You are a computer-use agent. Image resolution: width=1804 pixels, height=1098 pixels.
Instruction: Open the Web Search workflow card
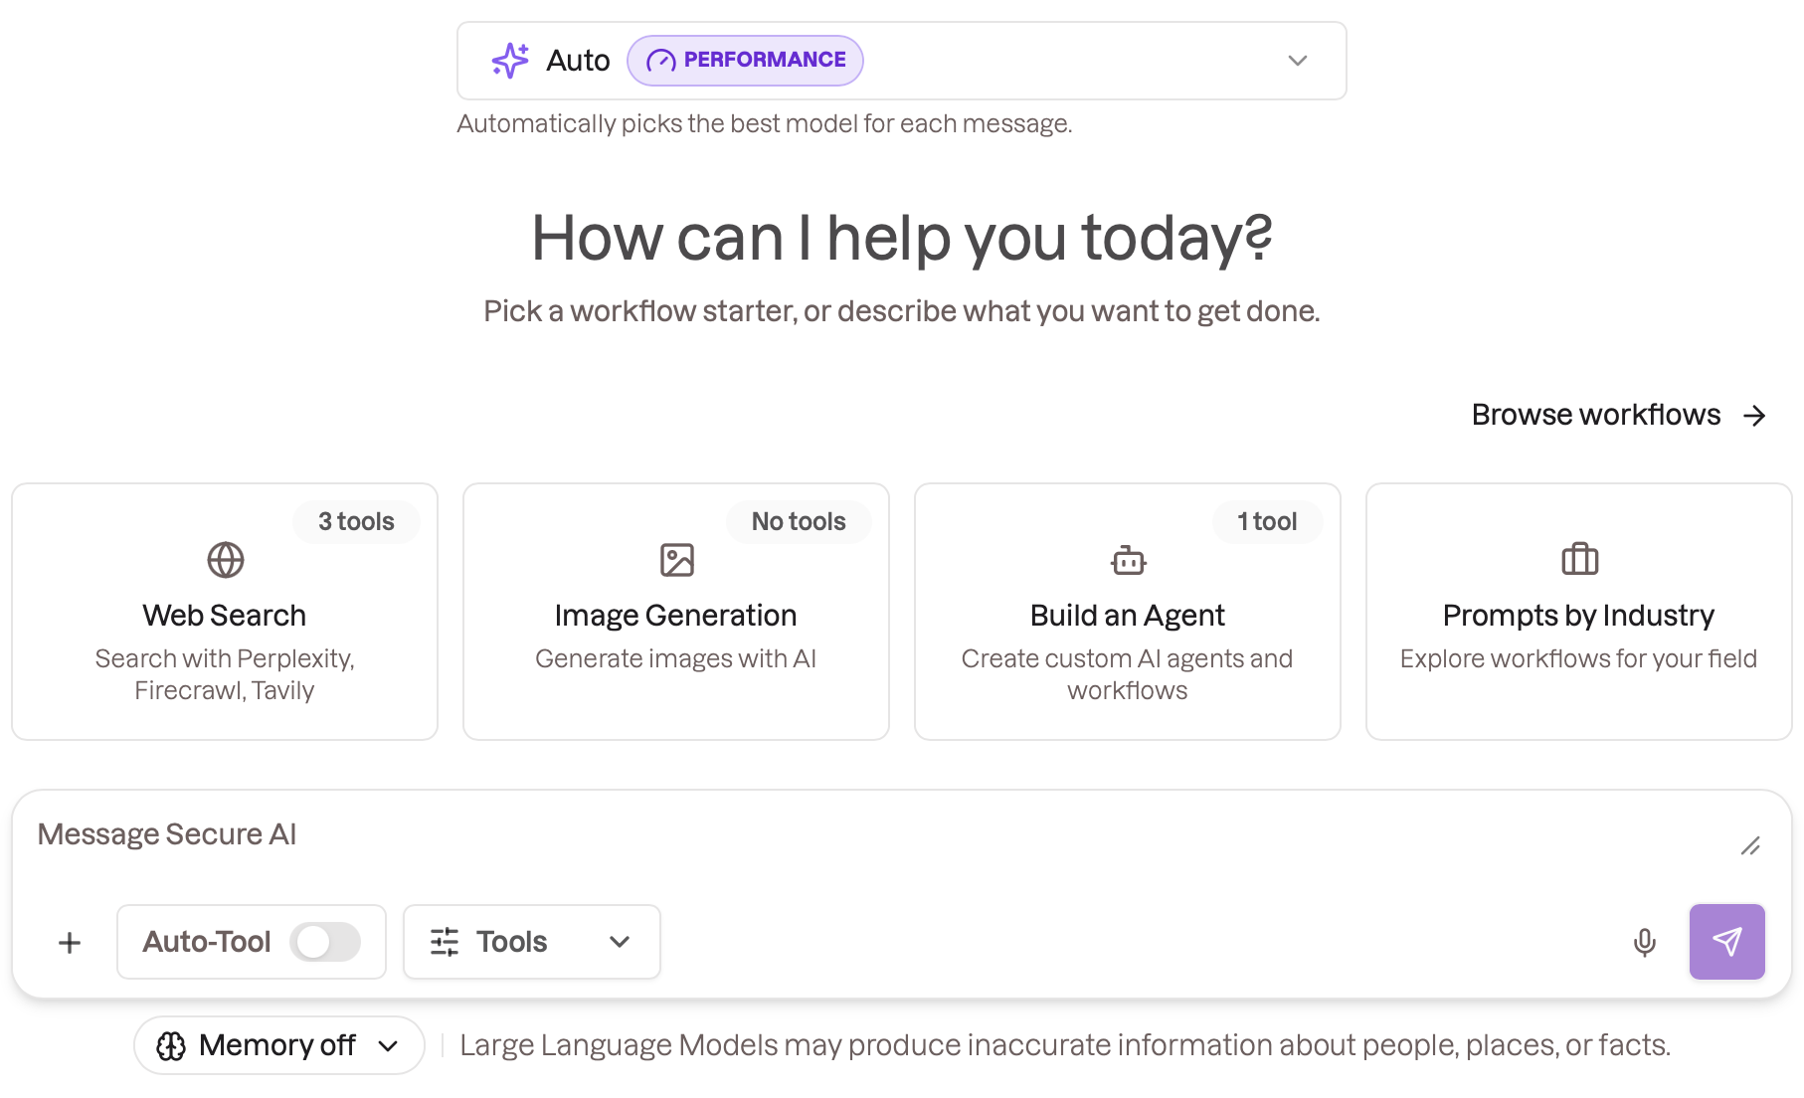pos(225,612)
